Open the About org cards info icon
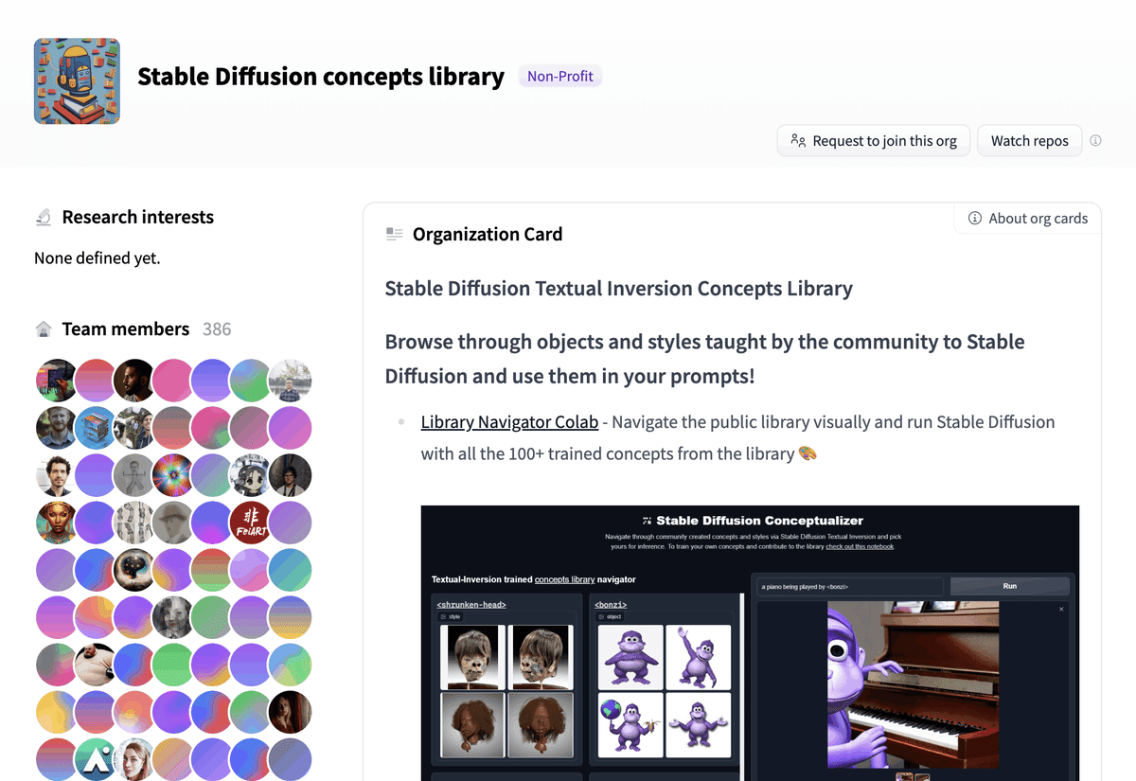The width and height of the screenshot is (1136, 781). pyautogui.click(x=974, y=218)
